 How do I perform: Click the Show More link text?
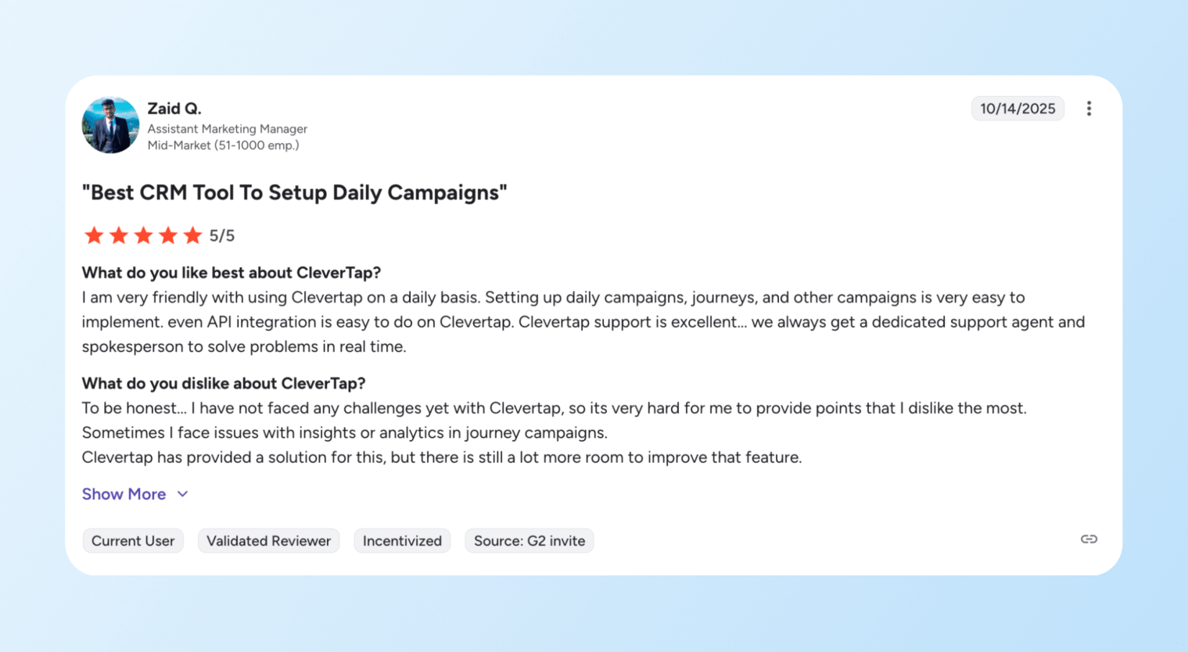[124, 494]
